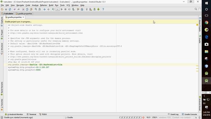211x119 pixels.
Task: Click the Copy icon in toolbar
Action: pos(27,9)
